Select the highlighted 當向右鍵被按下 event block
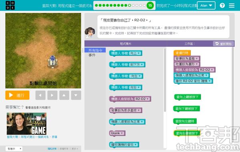 187,133
